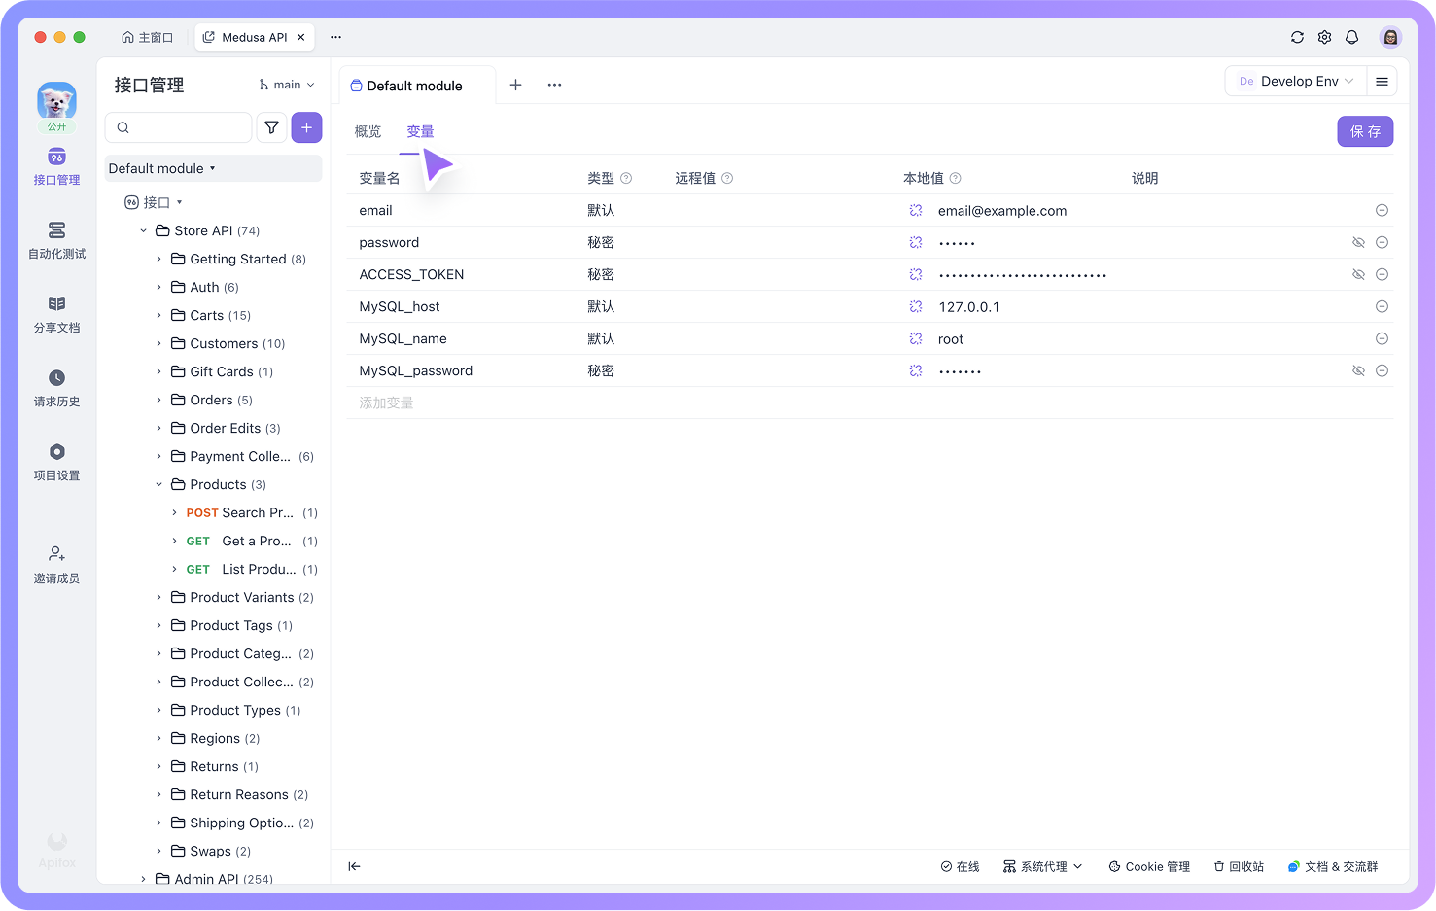Open the 接口管理 sidebar section

56,167
